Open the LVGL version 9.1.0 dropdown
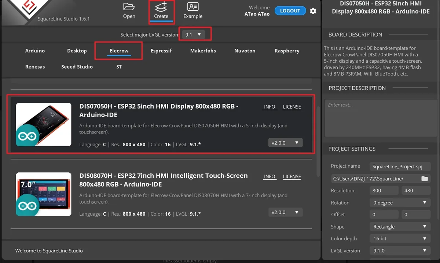Image resolution: width=440 pixels, height=263 pixels. click(x=400, y=251)
